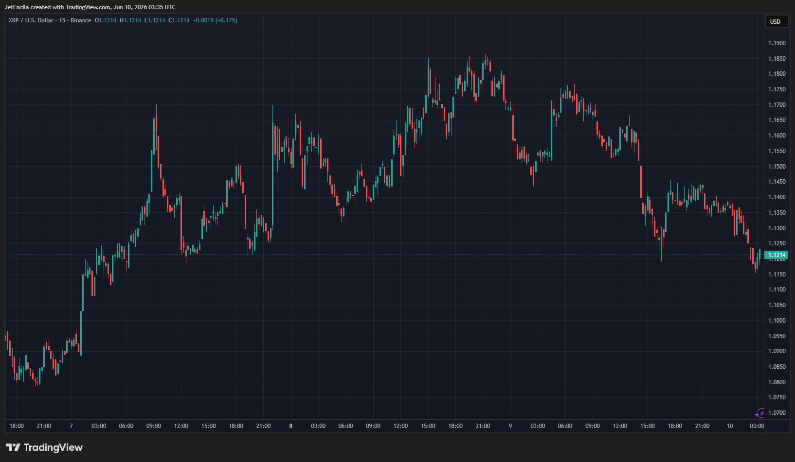The image size is (795, 462).
Task: Click the 1.1000 price axis label
Action: [x=777, y=321]
